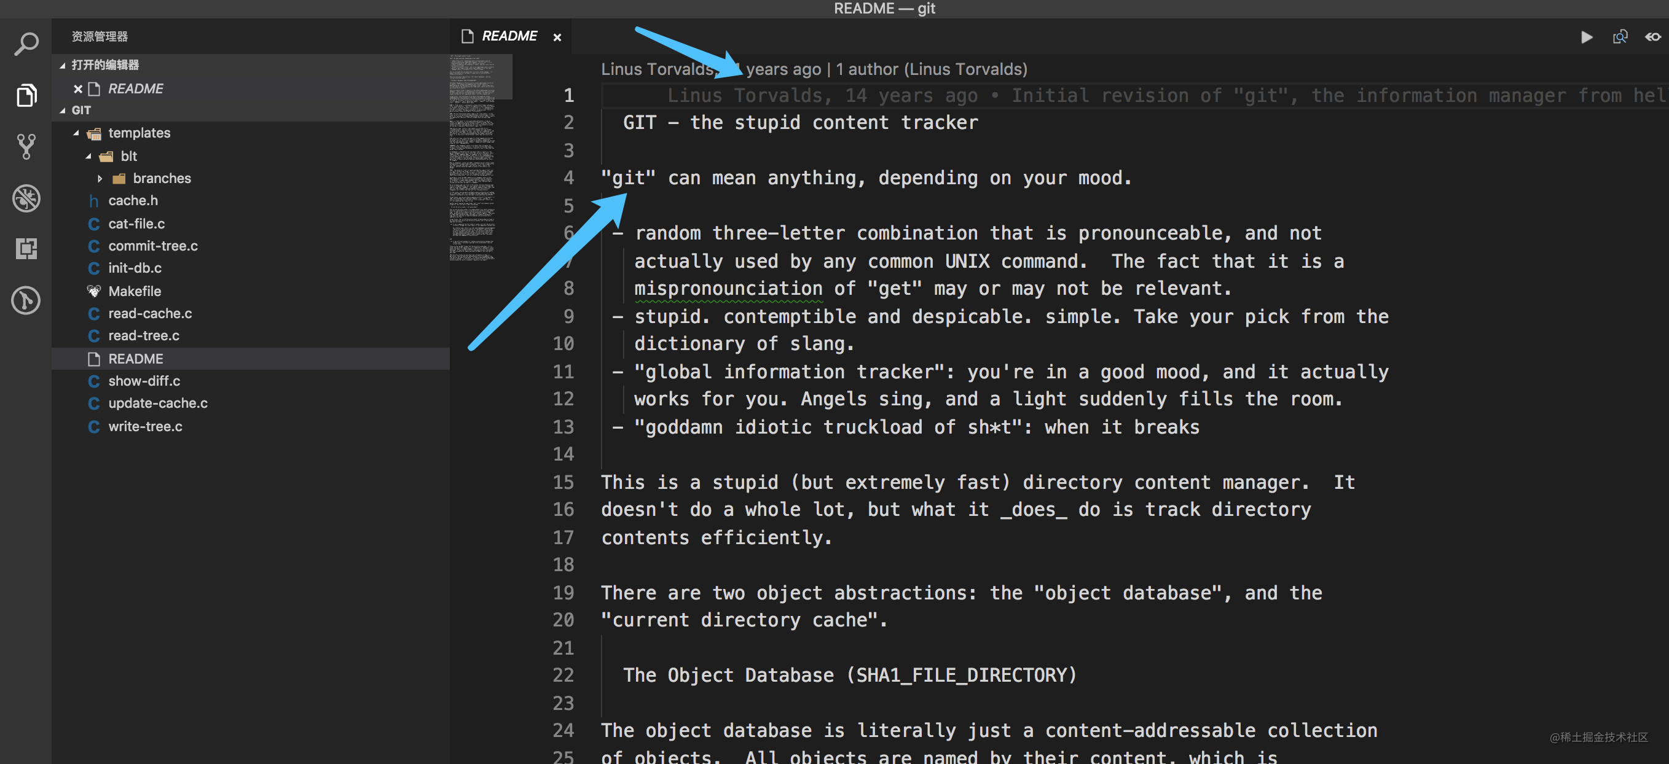This screenshot has height=764, width=1669.
Task: Open commit-tree.c file
Action: [x=153, y=246]
